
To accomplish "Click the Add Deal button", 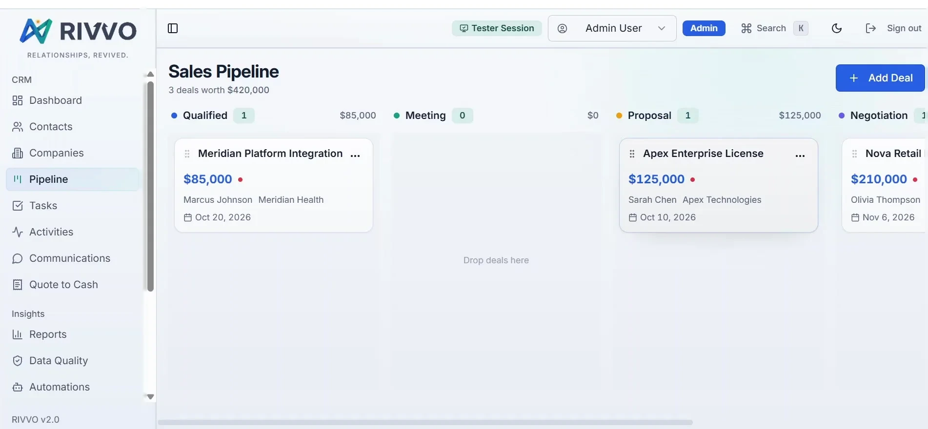I will click(x=880, y=78).
